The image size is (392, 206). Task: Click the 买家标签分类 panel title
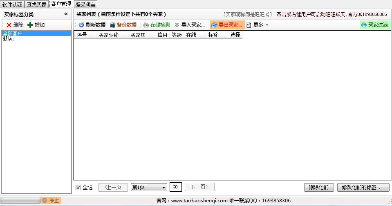[19, 14]
